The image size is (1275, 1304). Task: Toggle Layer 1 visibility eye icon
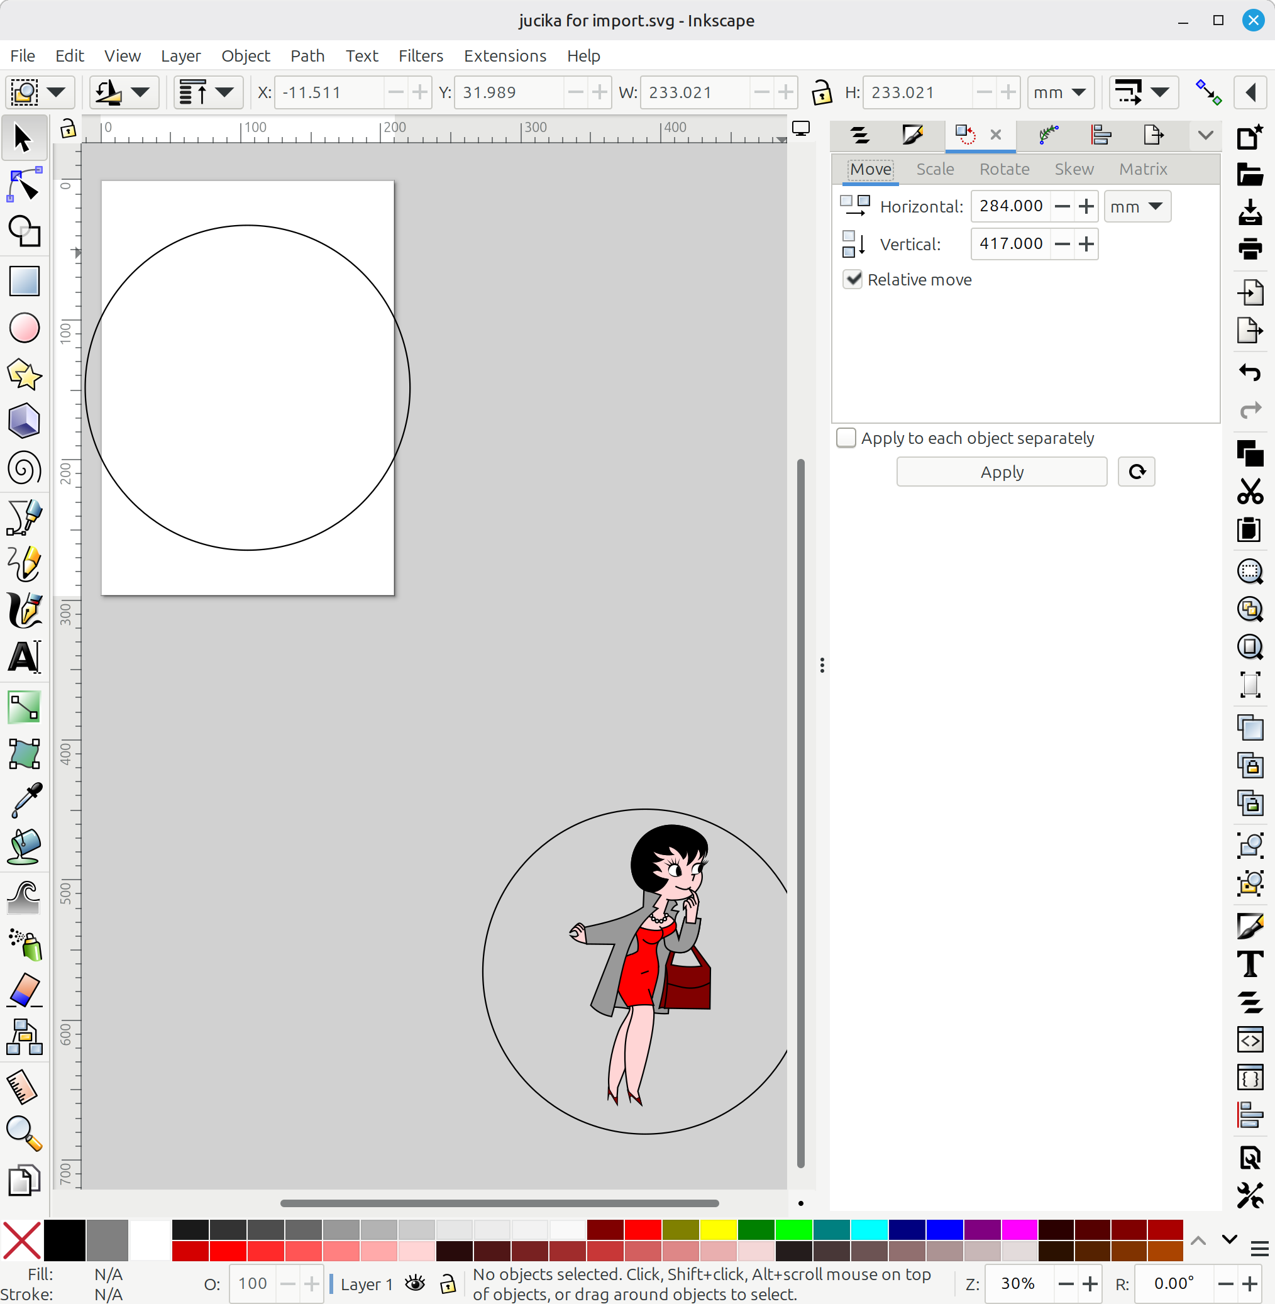(415, 1283)
